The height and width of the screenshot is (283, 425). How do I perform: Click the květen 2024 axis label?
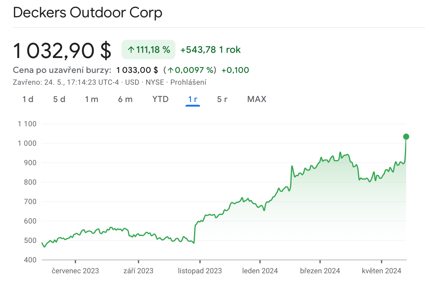382,271
